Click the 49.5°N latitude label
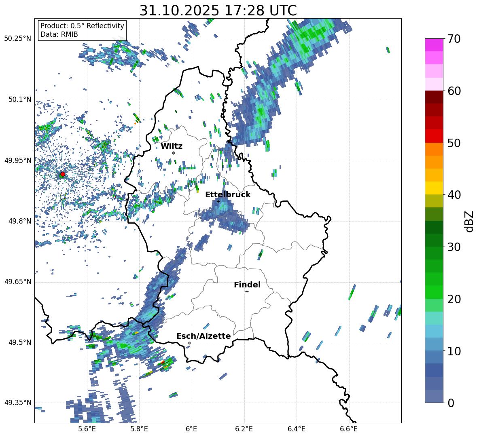This screenshot has height=437, width=479. pos(19,342)
